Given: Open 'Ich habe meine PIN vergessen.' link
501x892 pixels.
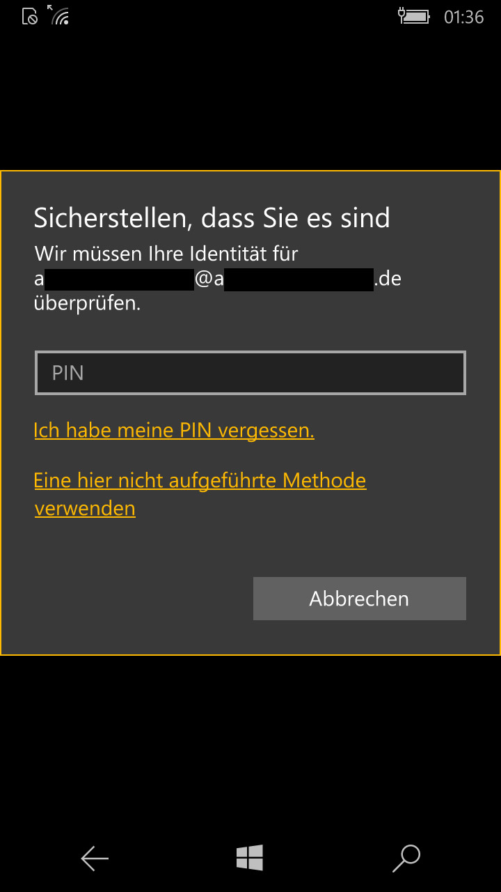Looking at the screenshot, I should tap(174, 431).
